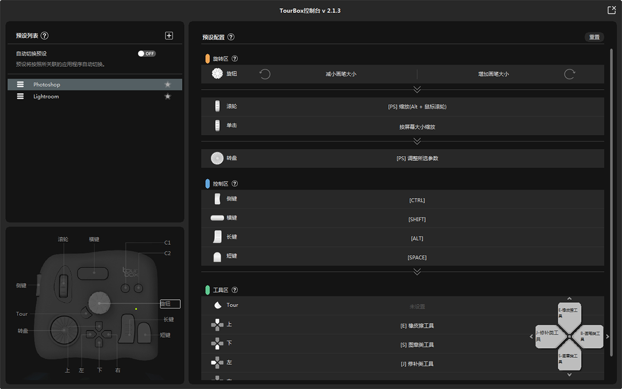Click the 旋钮 knob icon in the settings list

point(217,74)
